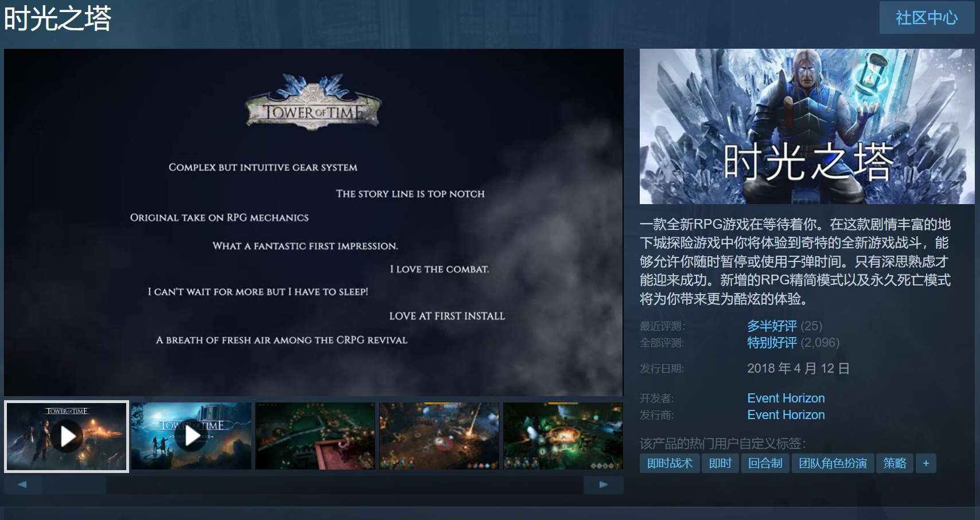Click the 时光之塔 game header image
This screenshot has height=520, width=980.
[807, 126]
